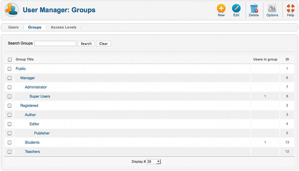Open the Options toolbar icon
This screenshot has height=171, width=299.
coord(272,9)
